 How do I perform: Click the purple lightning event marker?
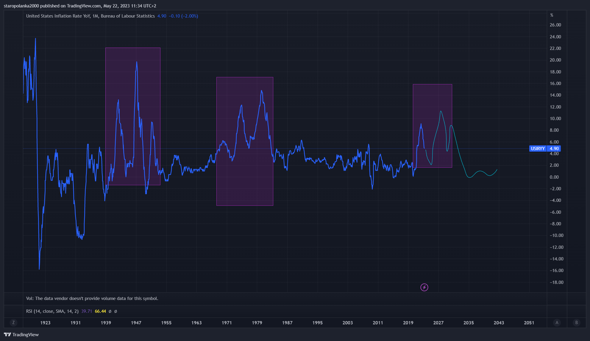(x=424, y=287)
